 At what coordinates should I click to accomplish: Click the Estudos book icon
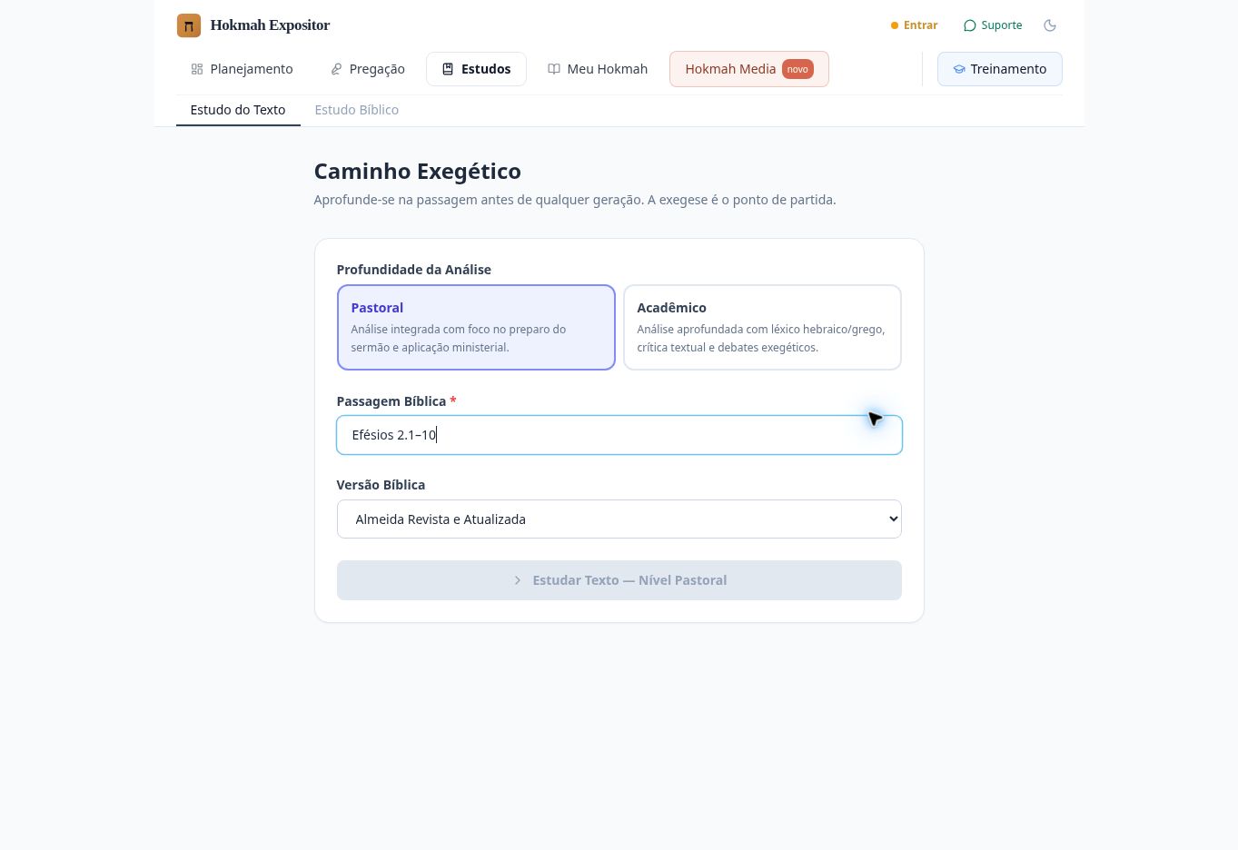(448, 69)
